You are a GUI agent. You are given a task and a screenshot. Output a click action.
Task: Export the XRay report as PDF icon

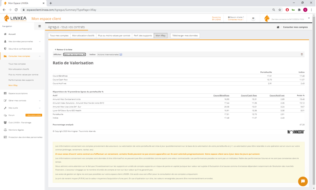(x=302, y=54)
